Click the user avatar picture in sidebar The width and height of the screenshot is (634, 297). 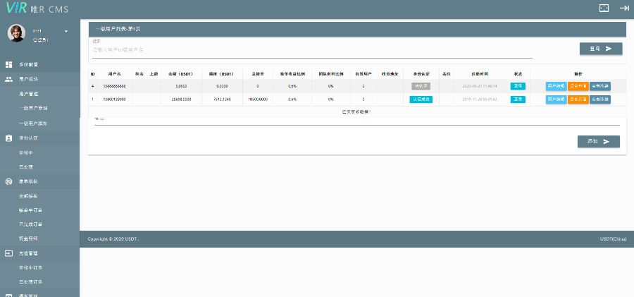tap(16, 34)
